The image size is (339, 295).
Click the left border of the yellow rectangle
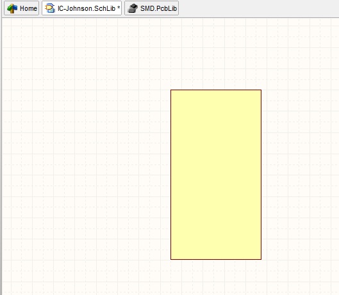(171, 175)
